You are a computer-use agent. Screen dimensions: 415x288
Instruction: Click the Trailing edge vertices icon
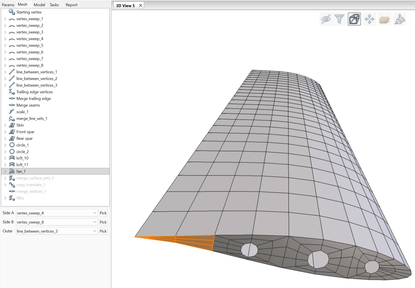[12, 92]
